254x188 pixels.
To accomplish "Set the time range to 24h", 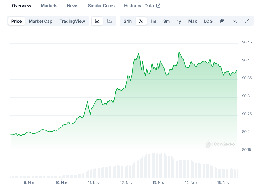I will (x=128, y=21).
